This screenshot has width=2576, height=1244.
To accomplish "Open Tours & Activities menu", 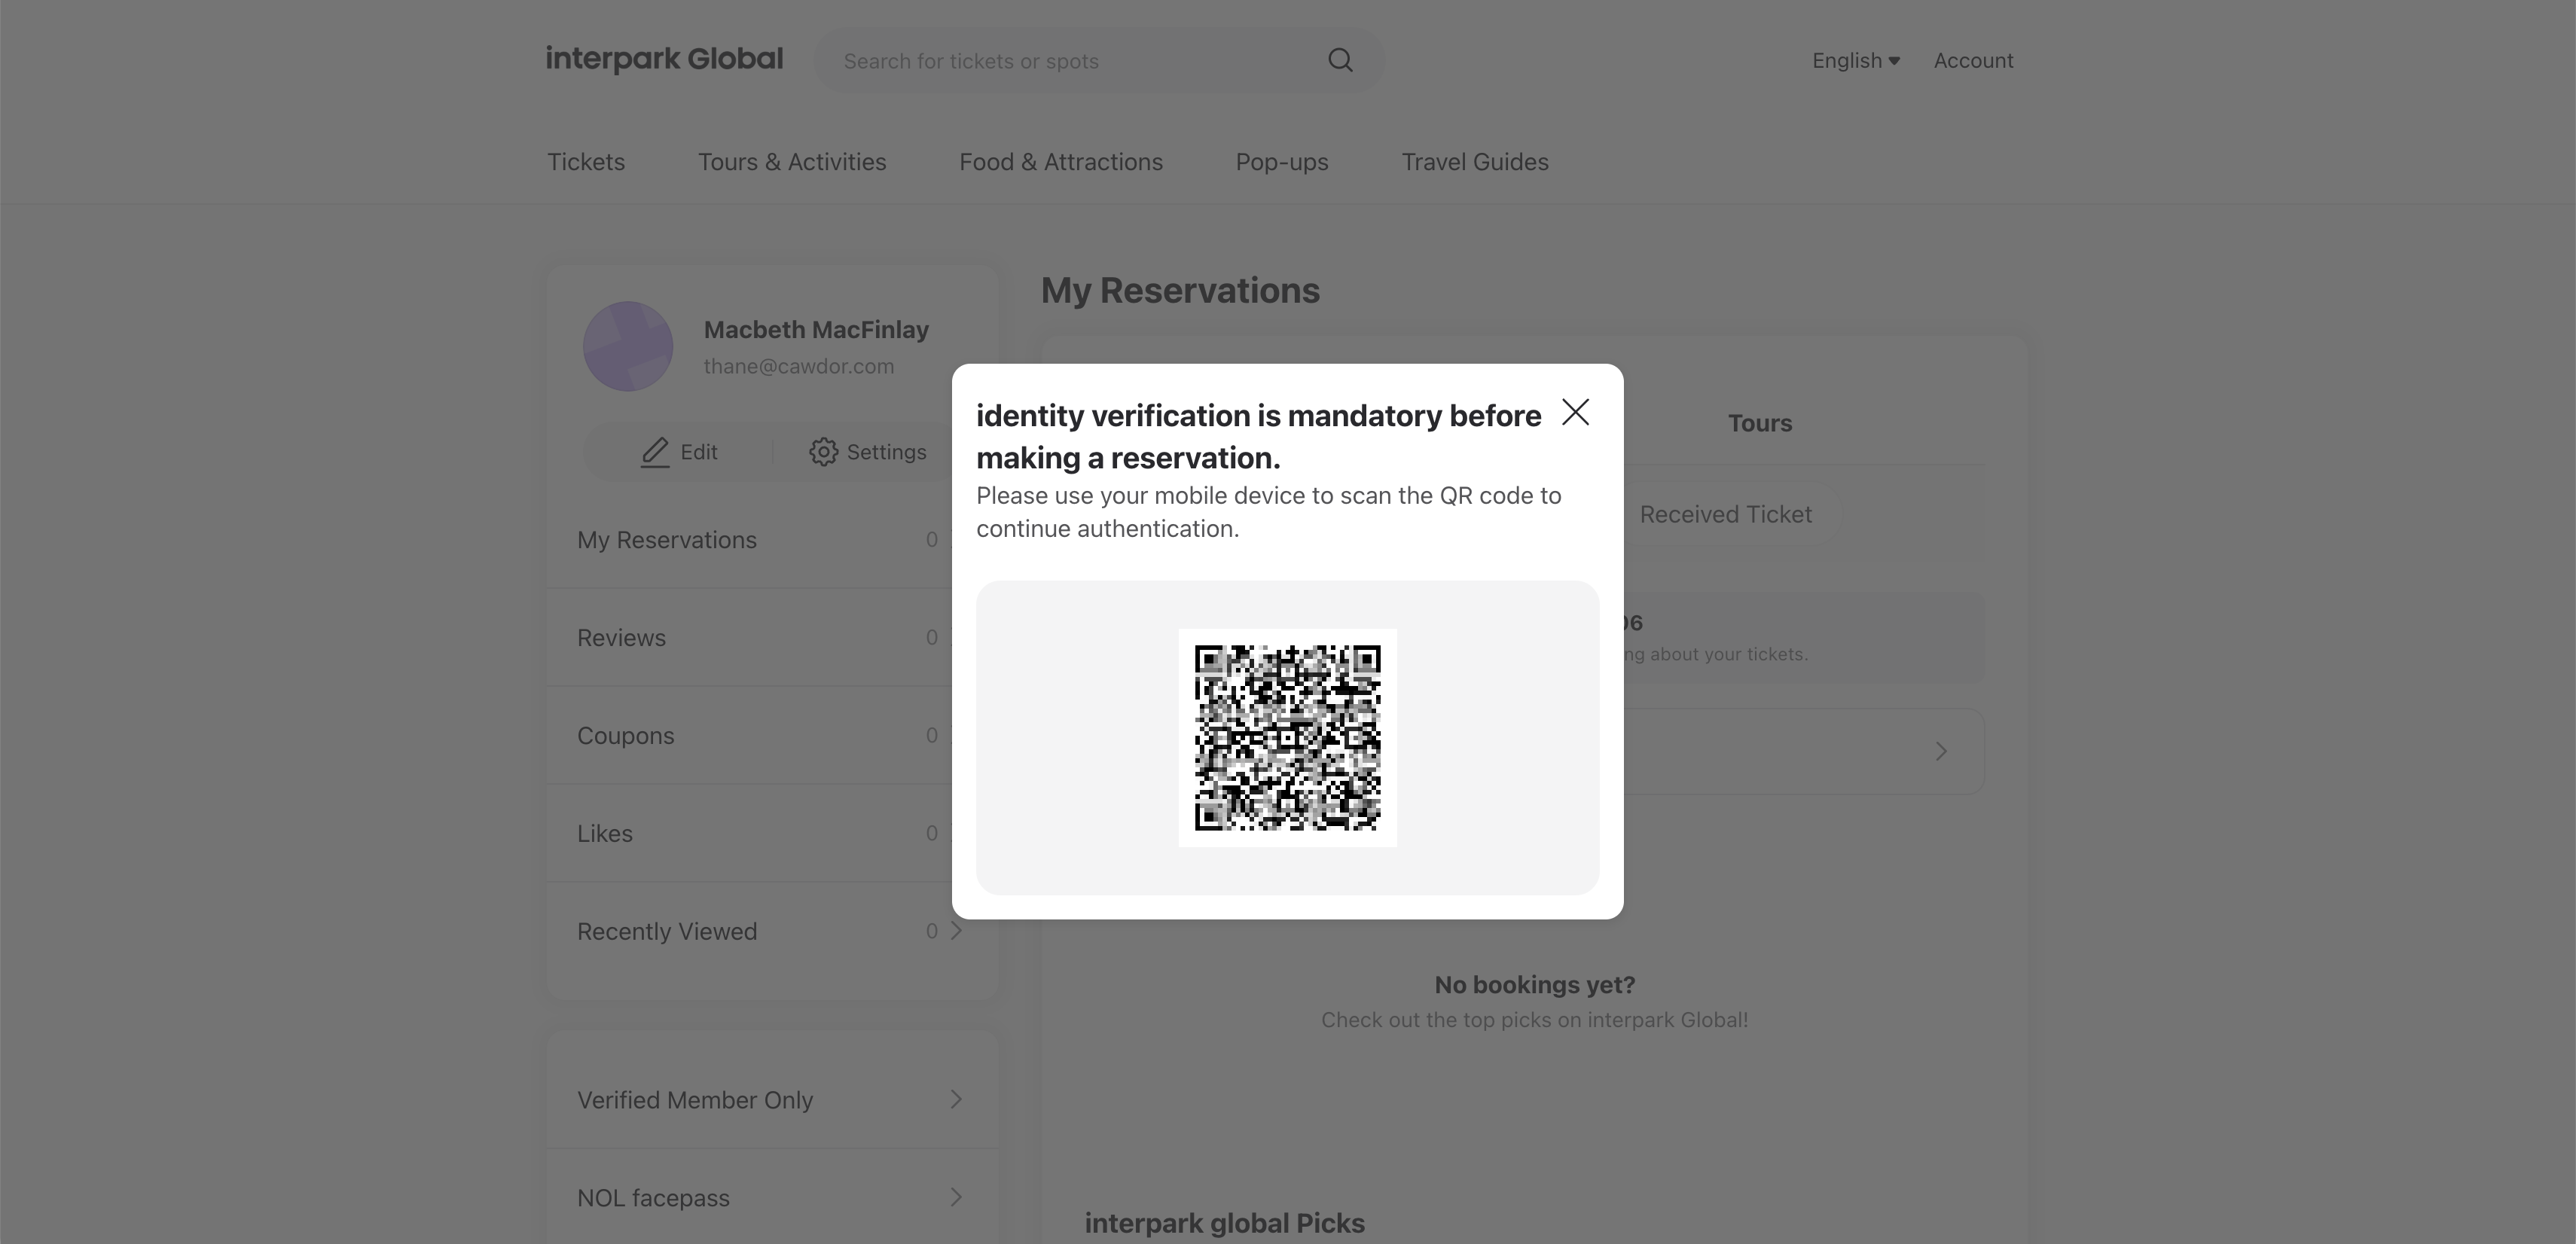I will click(791, 162).
